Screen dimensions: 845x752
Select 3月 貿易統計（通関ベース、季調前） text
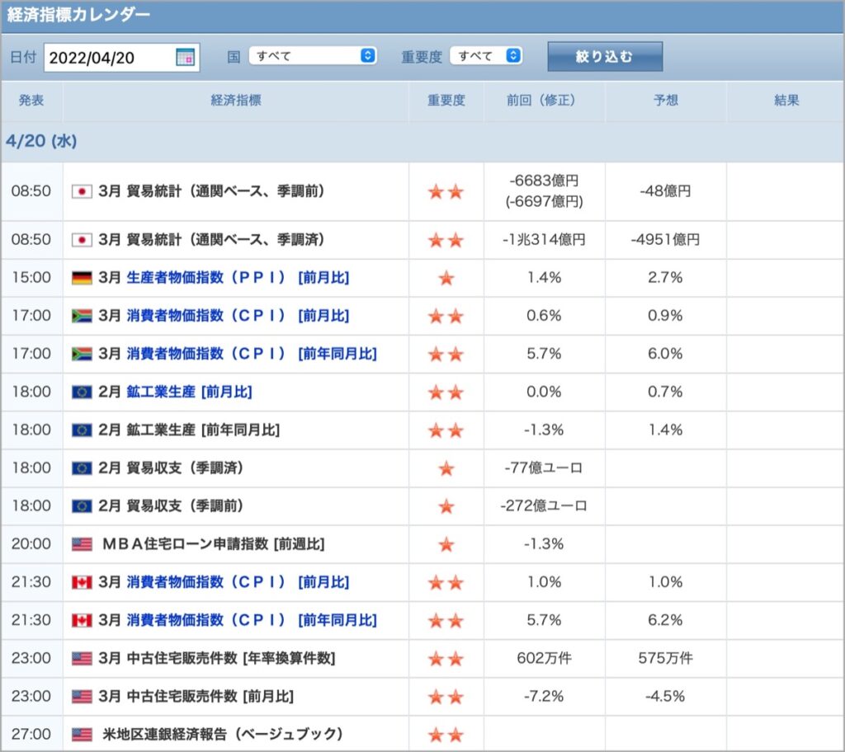(212, 191)
